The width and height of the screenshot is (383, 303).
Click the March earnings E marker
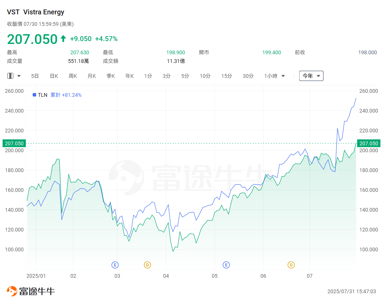coord(115,265)
